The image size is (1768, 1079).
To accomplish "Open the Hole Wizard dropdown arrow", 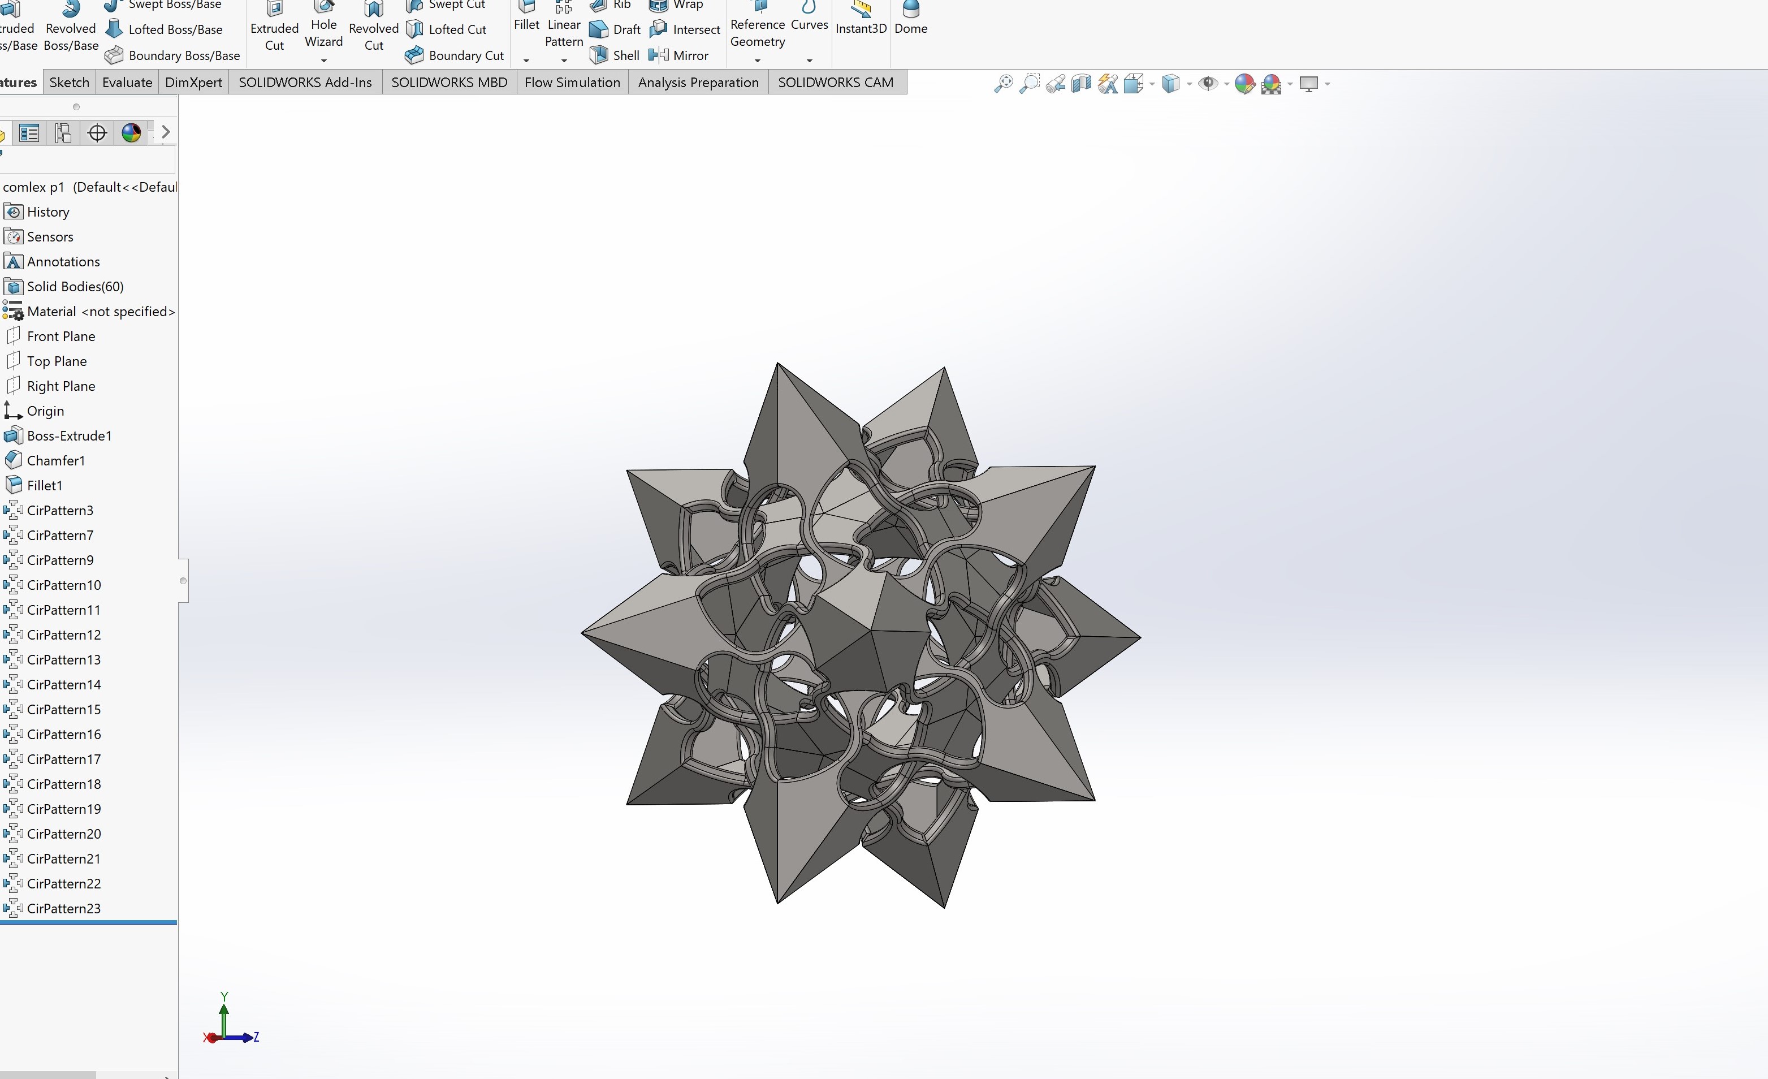I will pyautogui.click(x=323, y=61).
